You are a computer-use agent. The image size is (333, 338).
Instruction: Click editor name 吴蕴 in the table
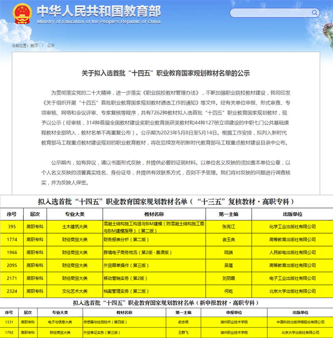click(x=229, y=265)
